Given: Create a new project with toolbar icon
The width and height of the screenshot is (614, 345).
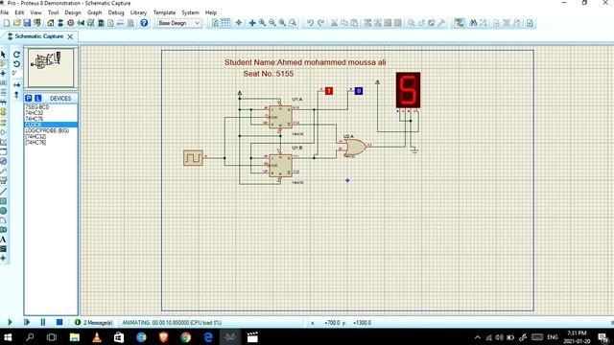Looking at the screenshot, I should point(7,23).
